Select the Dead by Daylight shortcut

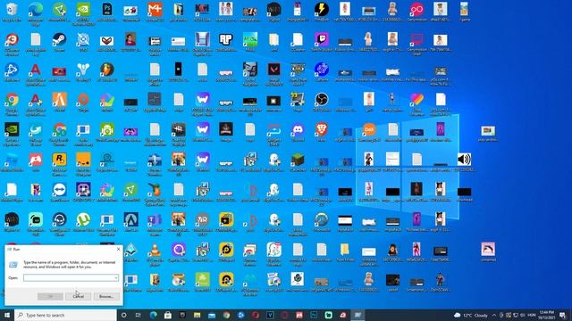pos(179,129)
